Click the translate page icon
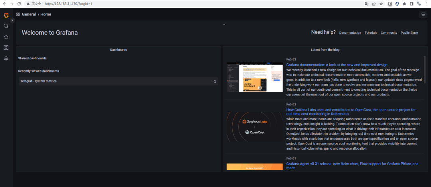This screenshot has height=187, width=431. (x=367, y=4)
